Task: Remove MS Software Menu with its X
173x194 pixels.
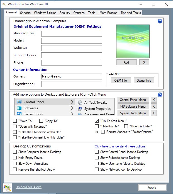Action: [154, 106]
